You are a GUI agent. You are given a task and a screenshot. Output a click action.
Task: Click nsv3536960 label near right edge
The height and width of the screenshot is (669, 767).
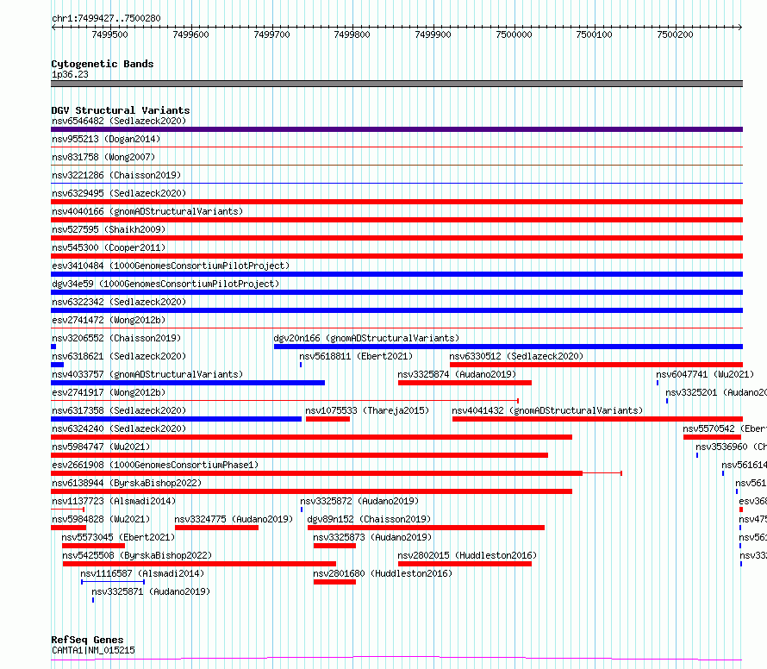[732, 447]
